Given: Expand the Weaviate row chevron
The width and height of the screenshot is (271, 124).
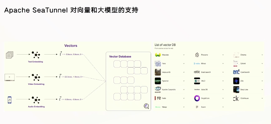Looking at the screenshot, I should pos(184,55).
